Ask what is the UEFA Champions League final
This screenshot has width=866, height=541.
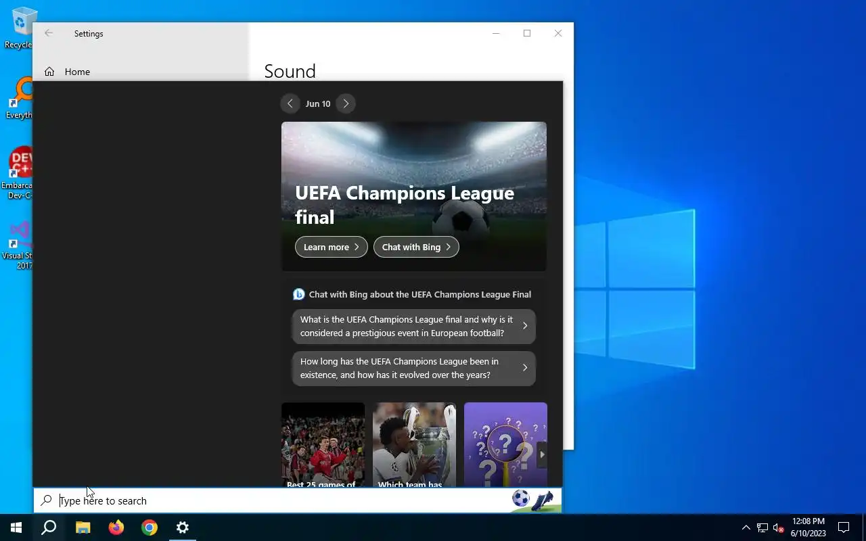point(413,326)
